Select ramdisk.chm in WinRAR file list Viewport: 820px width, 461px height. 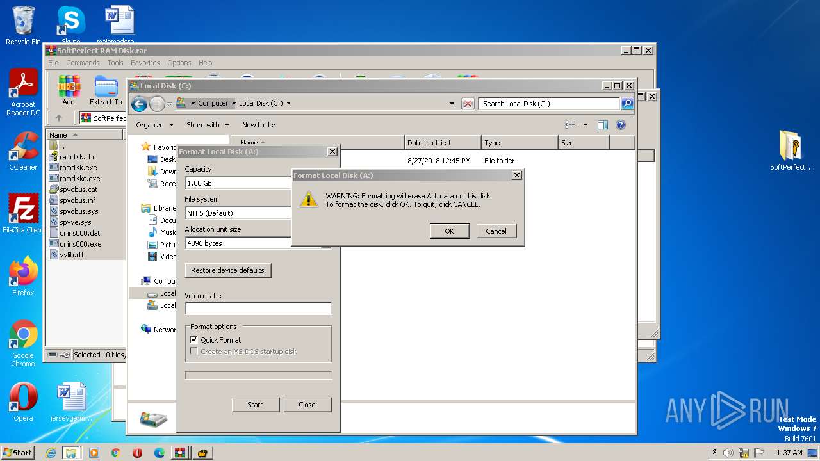coord(79,157)
